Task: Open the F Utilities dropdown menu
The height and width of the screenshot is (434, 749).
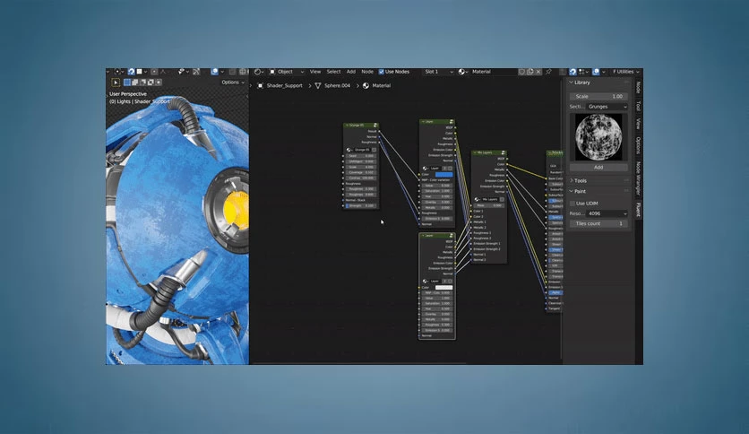Action: click(x=625, y=72)
